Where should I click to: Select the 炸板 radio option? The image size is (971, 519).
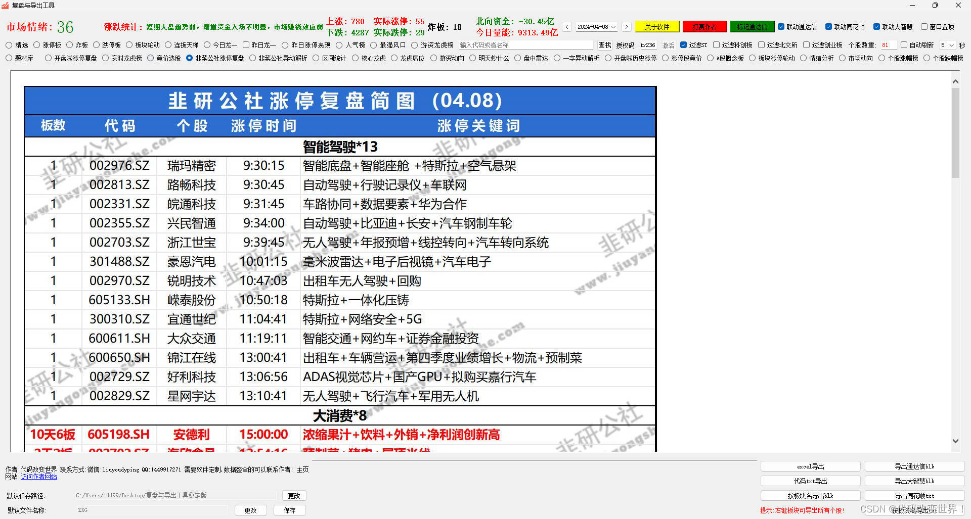(x=70, y=45)
